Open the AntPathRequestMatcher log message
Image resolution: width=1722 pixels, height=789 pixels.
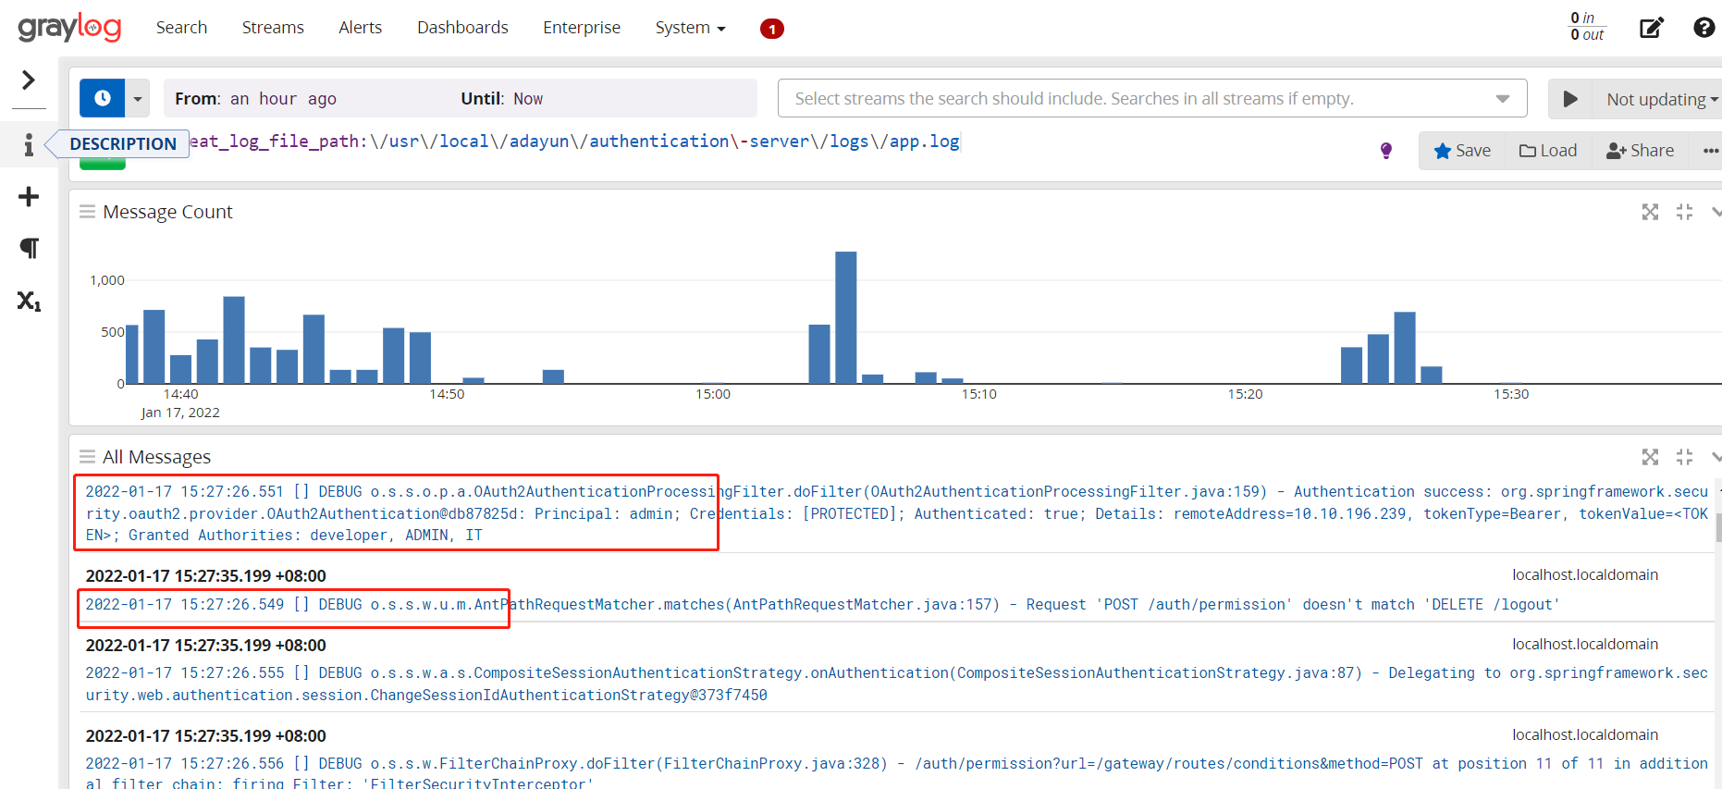pos(823,605)
